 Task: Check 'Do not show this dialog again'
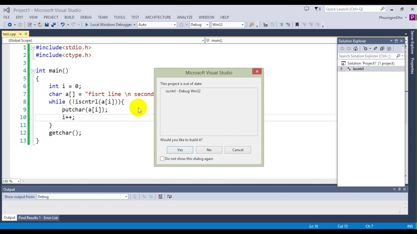pyautogui.click(x=162, y=159)
